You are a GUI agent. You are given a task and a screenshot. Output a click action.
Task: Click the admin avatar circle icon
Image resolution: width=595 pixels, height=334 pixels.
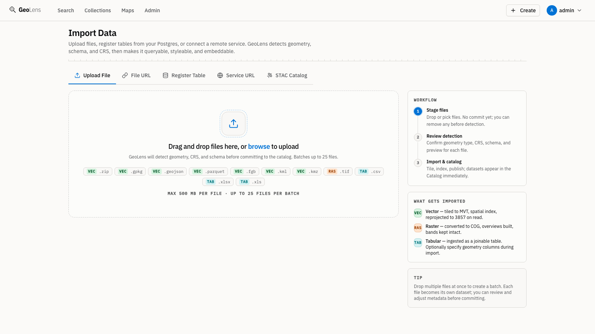coord(552,10)
